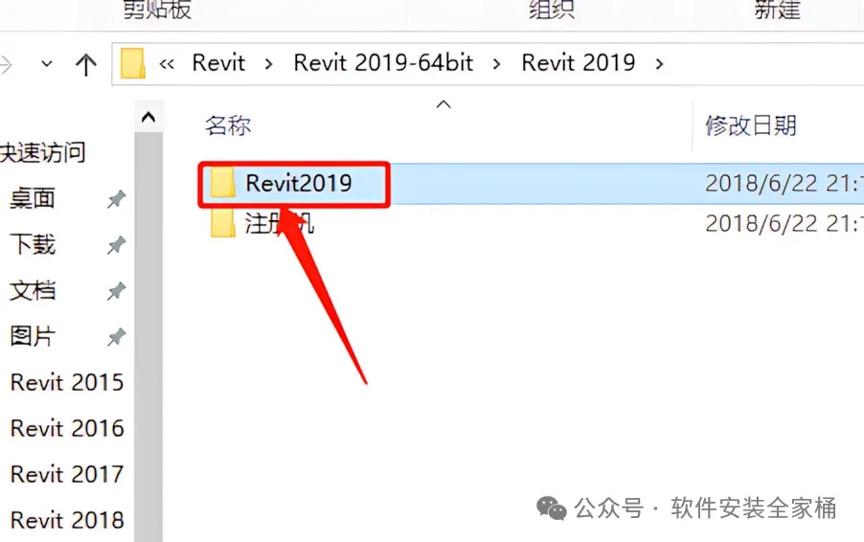Click pin icon beside 下载
This screenshot has width=864, height=542.
pos(116,245)
